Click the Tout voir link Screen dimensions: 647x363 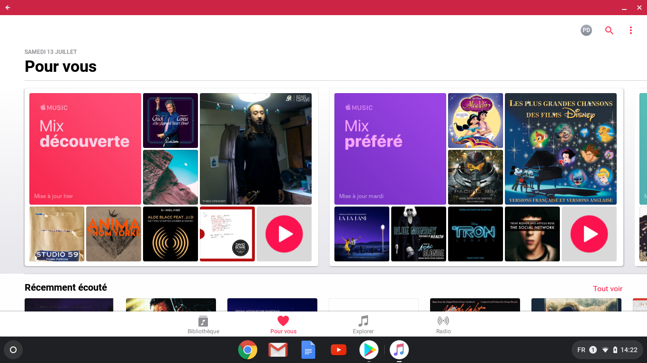[608, 288]
